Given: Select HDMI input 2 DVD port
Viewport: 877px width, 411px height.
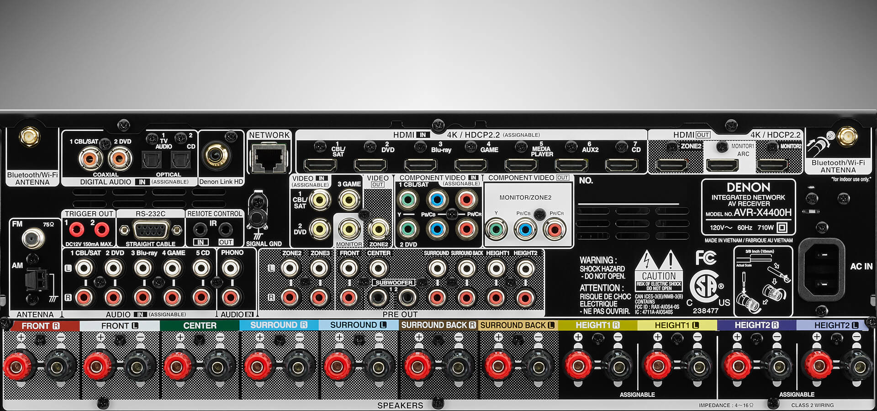Looking at the screenshot, I should point(370,164).
